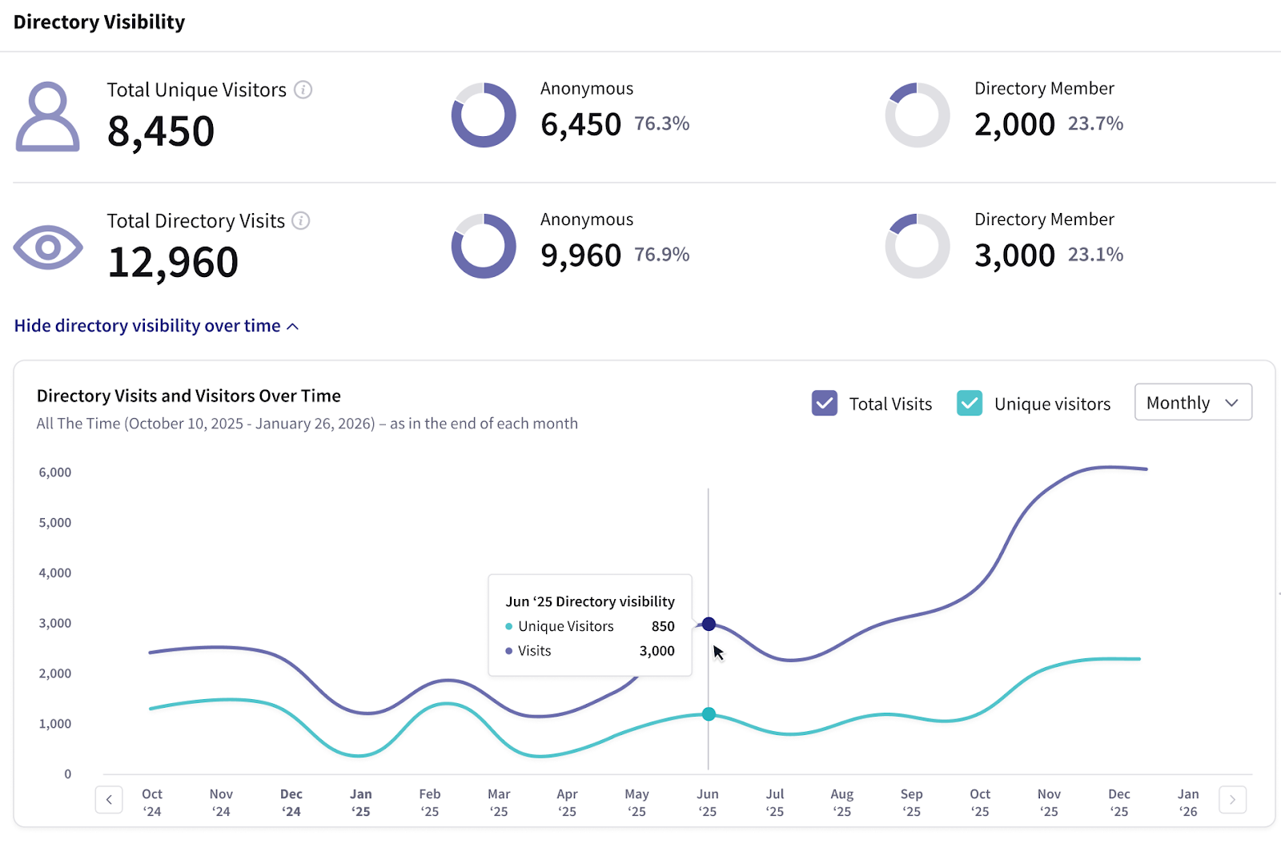Screen dimensions: 1281x844
Task: Click the Jan '25 axis label
Action: [x=361, y=802]
